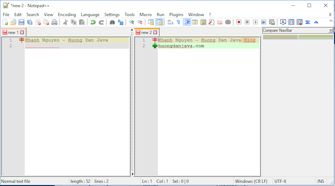Viewport: 335px width, 186px height.
Task: Click the Close document toolbar icon
Action: (x=38, y=22)
